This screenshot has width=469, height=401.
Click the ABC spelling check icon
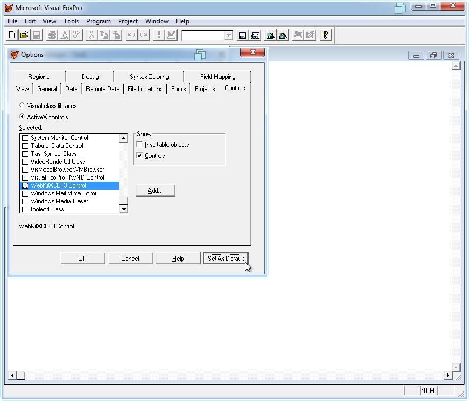click(76, 35)
